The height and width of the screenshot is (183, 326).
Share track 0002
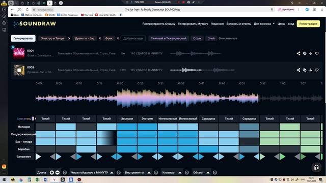coord(298,70)
